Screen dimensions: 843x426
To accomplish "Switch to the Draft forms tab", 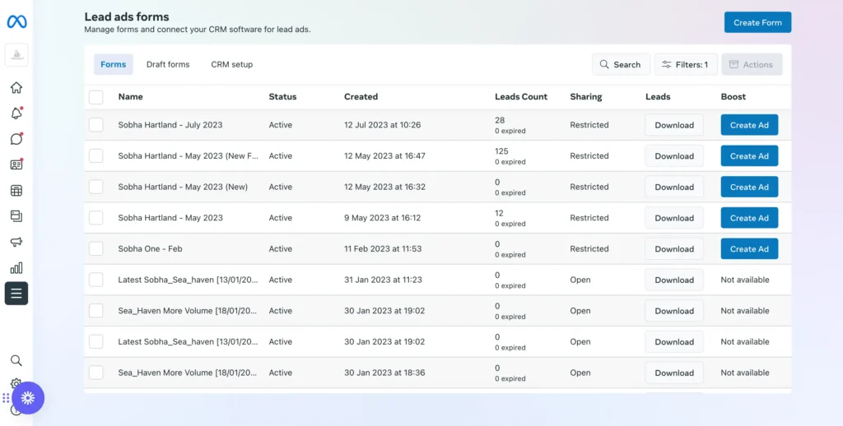I will [168, 65].
